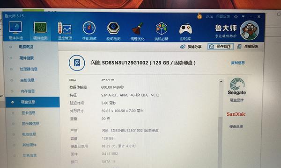Click the 特征 row label

[73, 95]
